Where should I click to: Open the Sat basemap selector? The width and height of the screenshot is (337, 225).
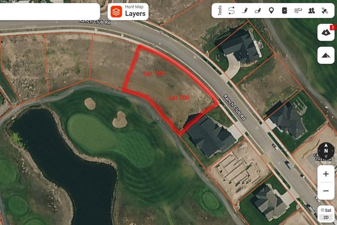click(326, 210)
